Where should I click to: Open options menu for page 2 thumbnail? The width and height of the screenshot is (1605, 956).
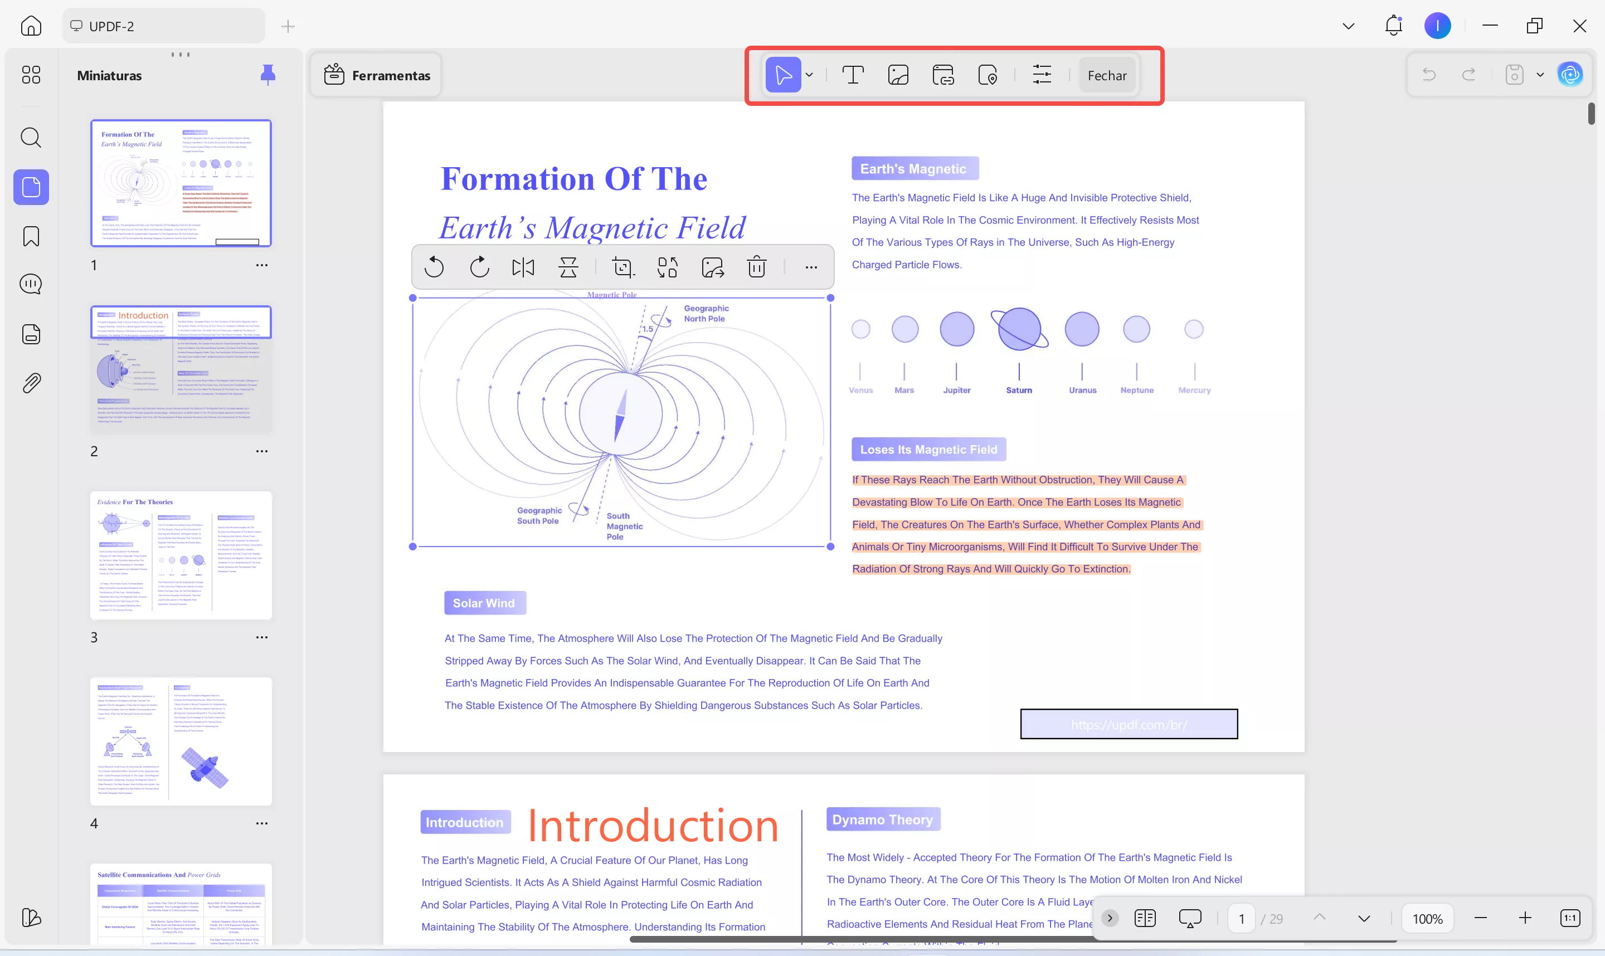tap(261, 451)
